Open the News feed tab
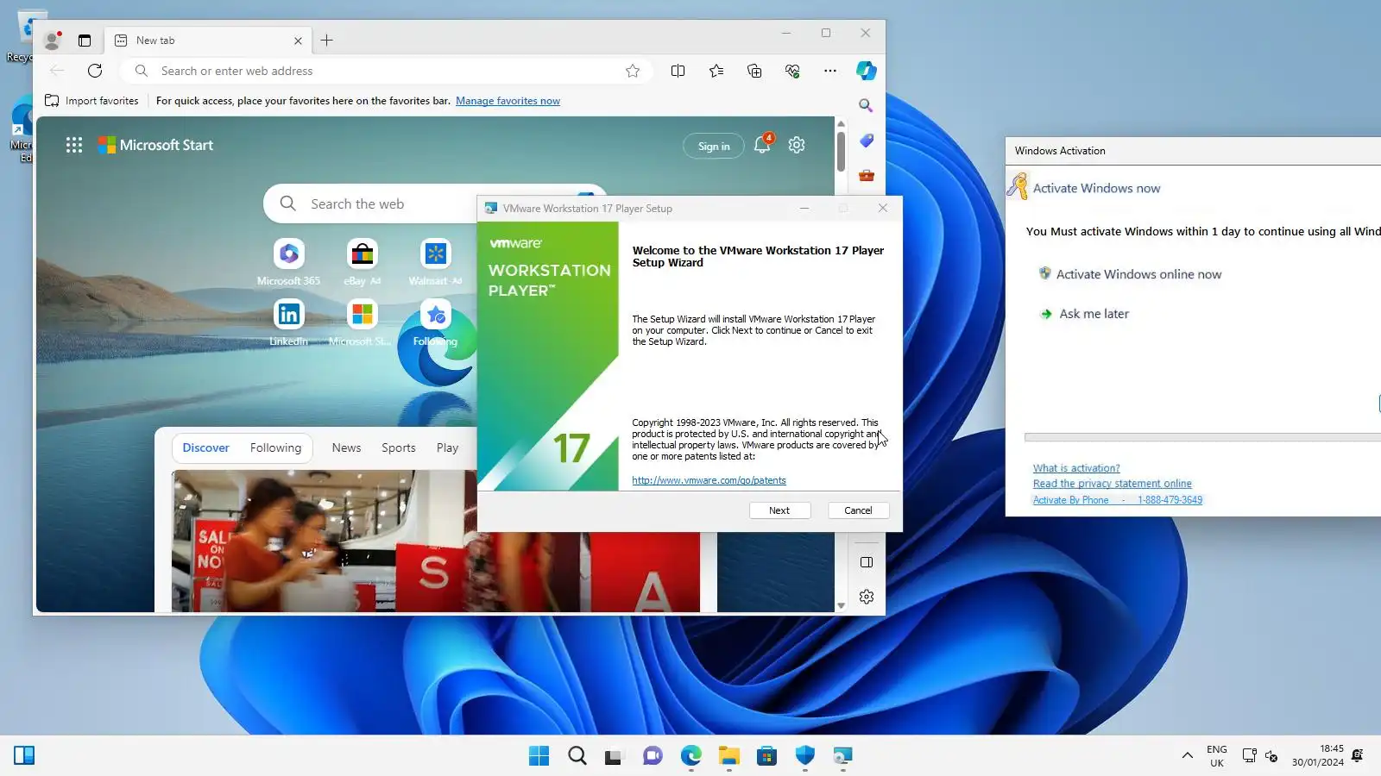1381x776 pixels. [x=346, y=448]
